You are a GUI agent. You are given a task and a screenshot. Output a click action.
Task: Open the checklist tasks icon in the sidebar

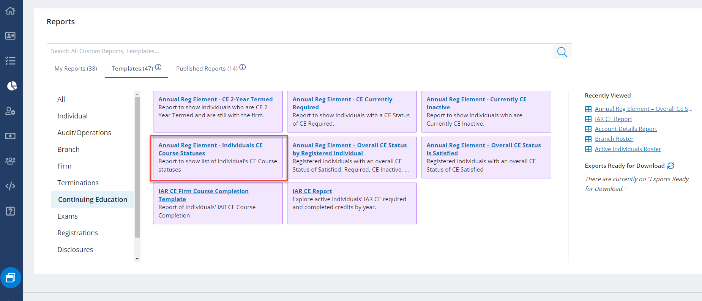(10, 61)
